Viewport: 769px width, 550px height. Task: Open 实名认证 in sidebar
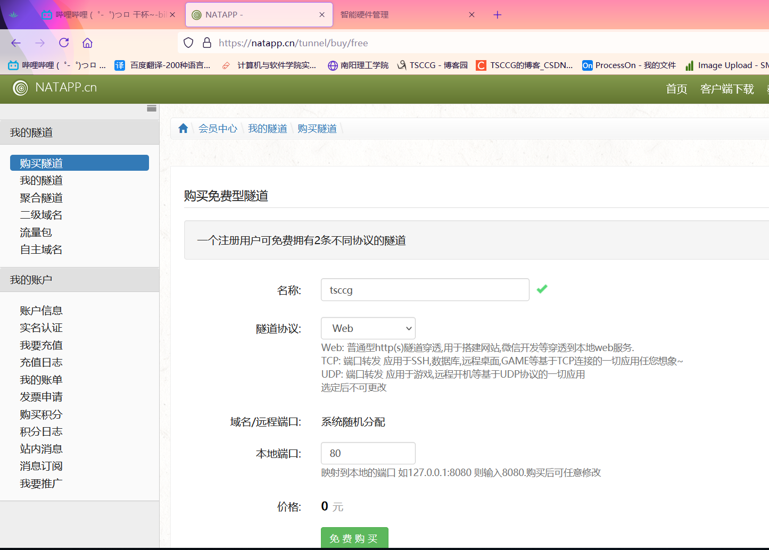point(41,328)
